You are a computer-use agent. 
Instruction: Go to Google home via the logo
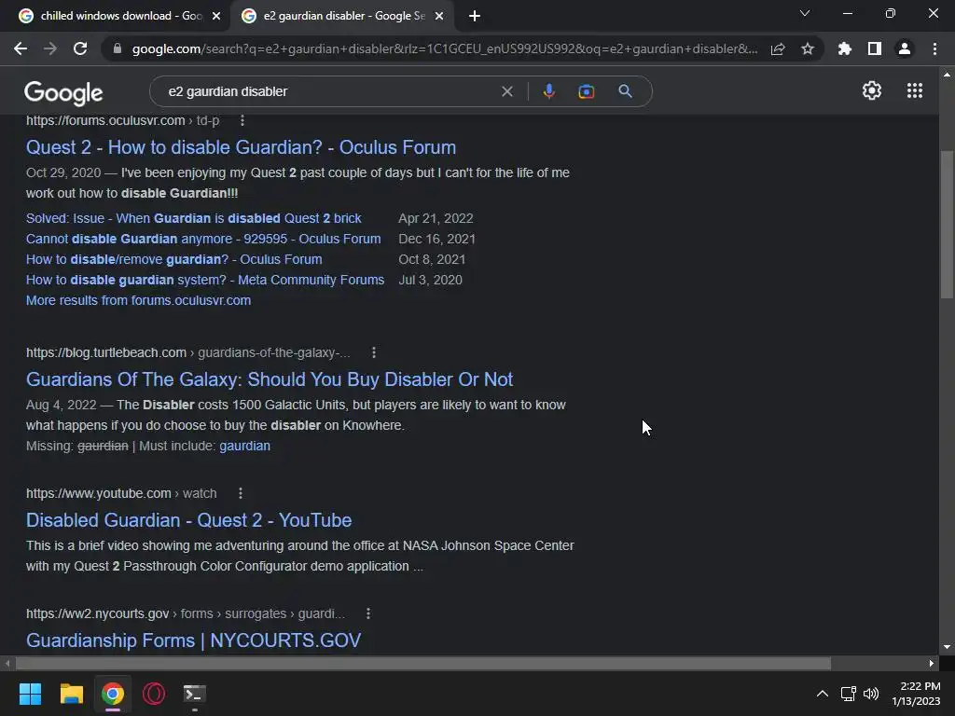(x=63, y=92)
